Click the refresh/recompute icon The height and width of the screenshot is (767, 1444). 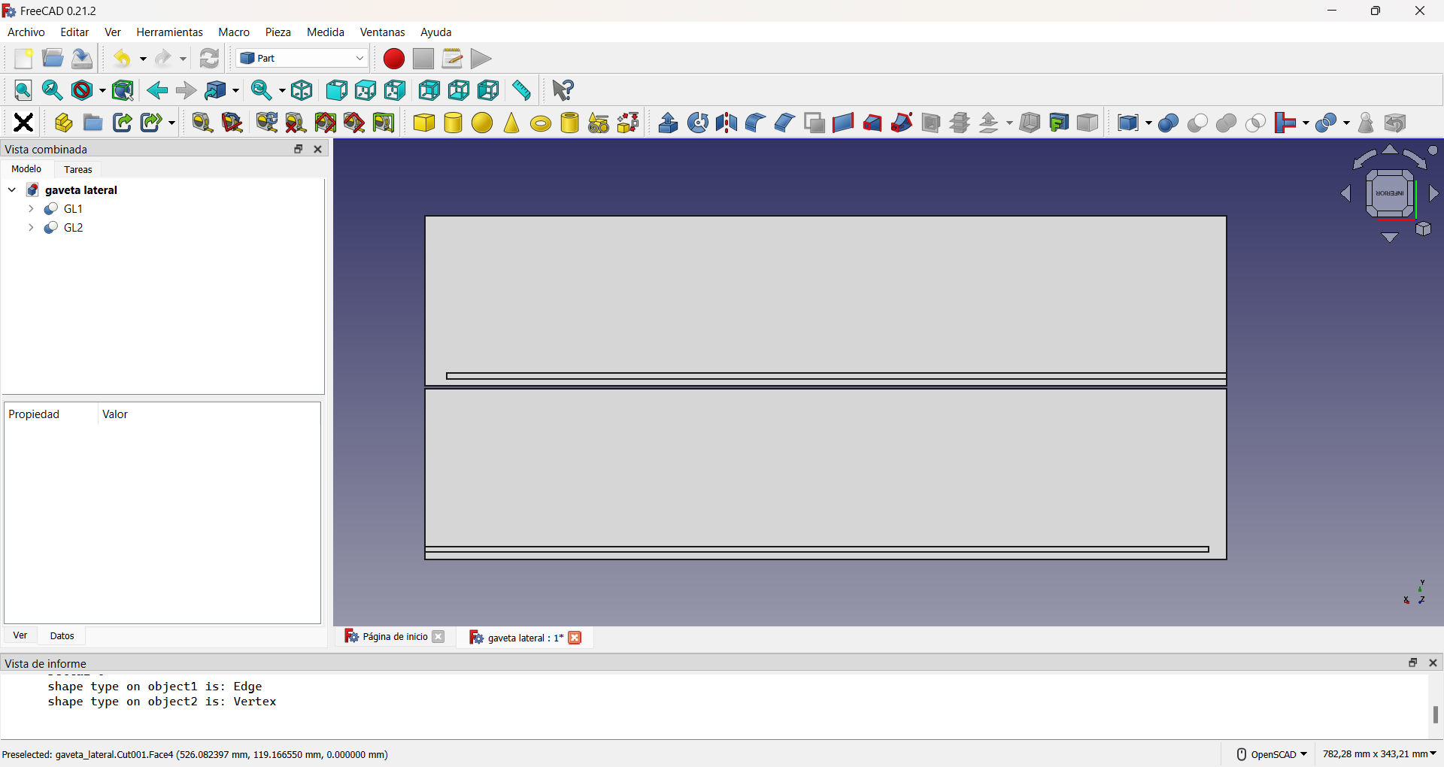point(210,59)
